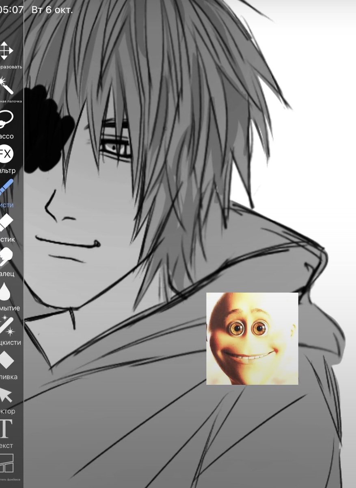Select the Eraser tool
The image size is (356, 488).
click(6, 222)
